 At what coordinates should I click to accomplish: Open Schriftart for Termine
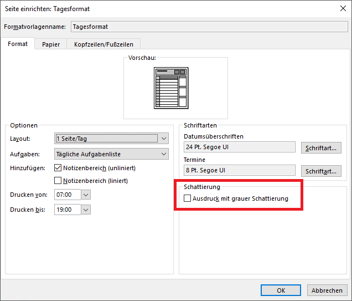click(x=321, y=171)
